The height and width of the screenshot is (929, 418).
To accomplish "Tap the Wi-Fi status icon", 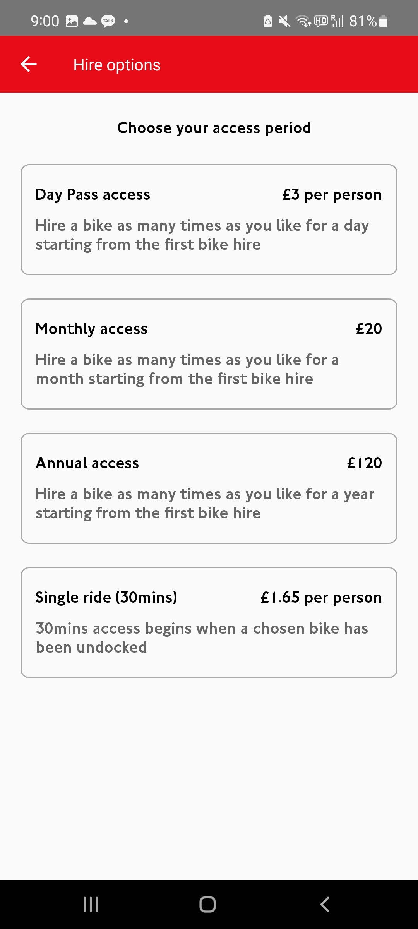I will pos(303,21).
